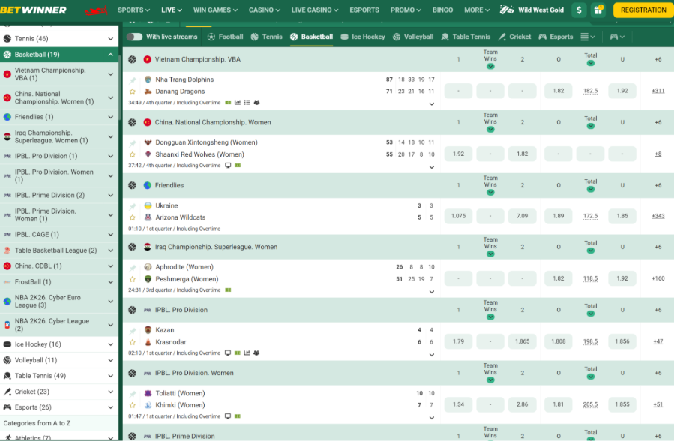Open live stream icon for Toliatti match
The width and height of the screenshot is (674, 441).
[x=228, y=416]
